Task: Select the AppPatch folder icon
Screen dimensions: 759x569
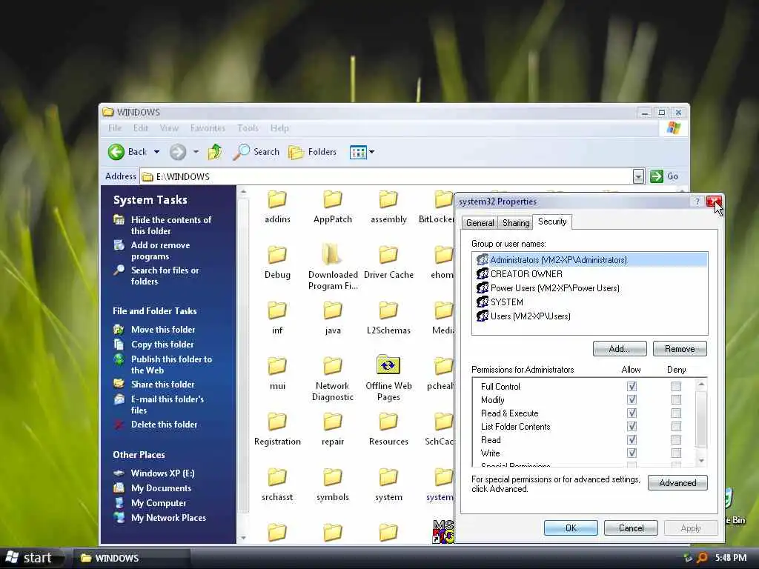Action: click(x=333, y=199)
